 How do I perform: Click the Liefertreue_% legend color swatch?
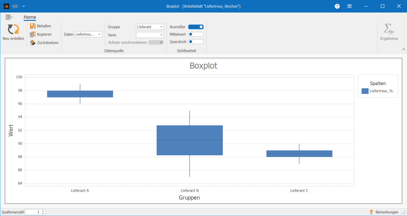365,91
